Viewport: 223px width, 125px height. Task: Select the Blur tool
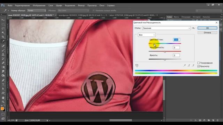tap(3, 72)
